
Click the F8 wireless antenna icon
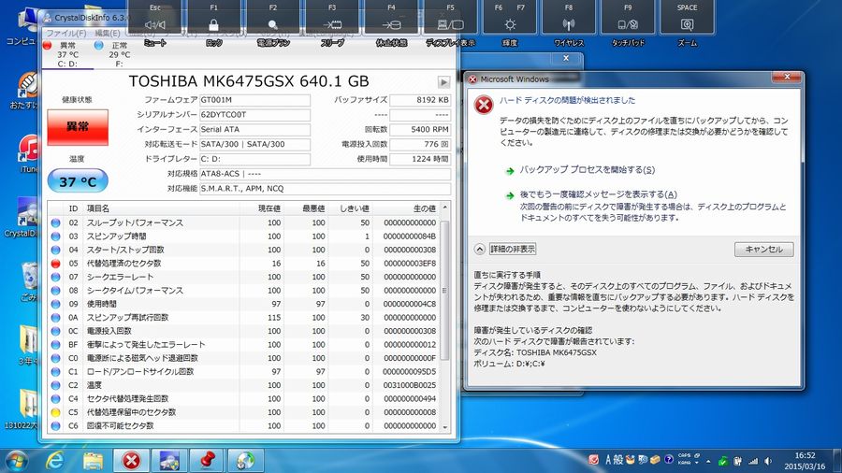pos(568,24)
